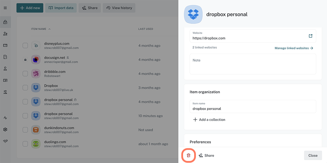Open the hamburger menu in sidebar

5,8
